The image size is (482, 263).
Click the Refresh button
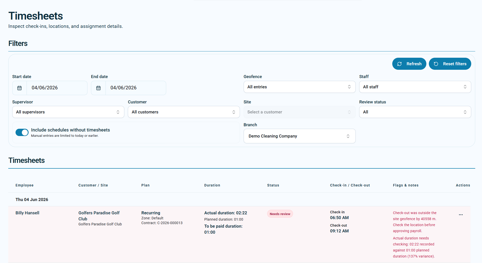[x=409, y=64]
